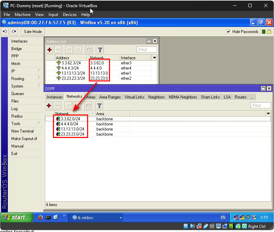Screen dimensions: 274x232
Task: Click Windows start button
Action: pos(17,217)
